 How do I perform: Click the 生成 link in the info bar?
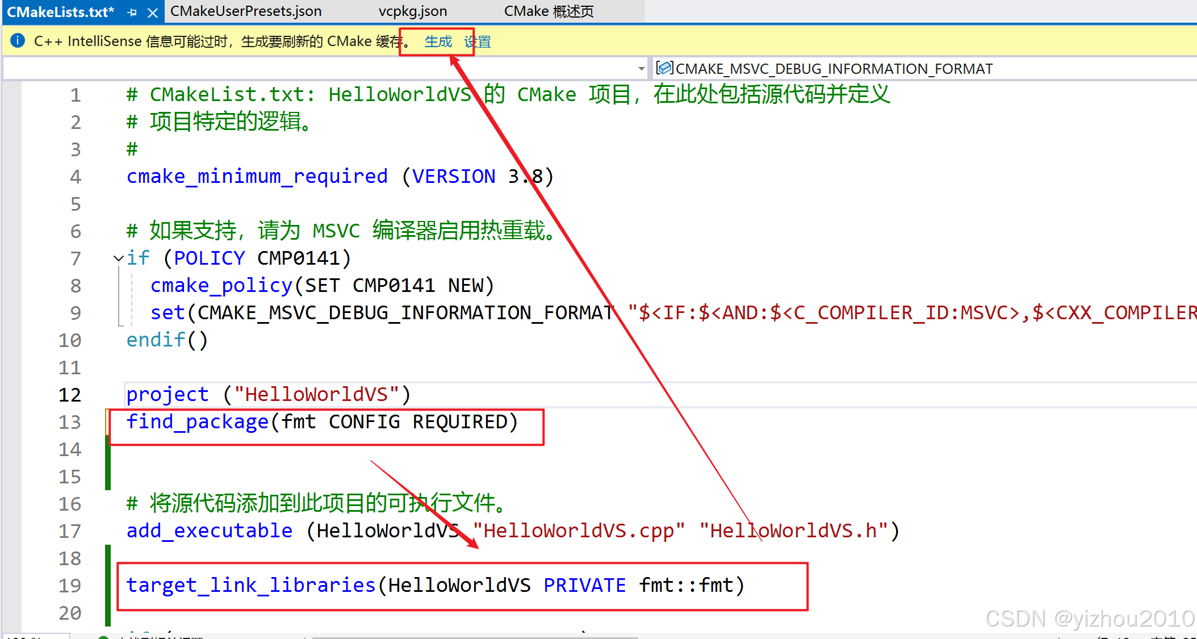pyautogui.click(x=438, y=41)
